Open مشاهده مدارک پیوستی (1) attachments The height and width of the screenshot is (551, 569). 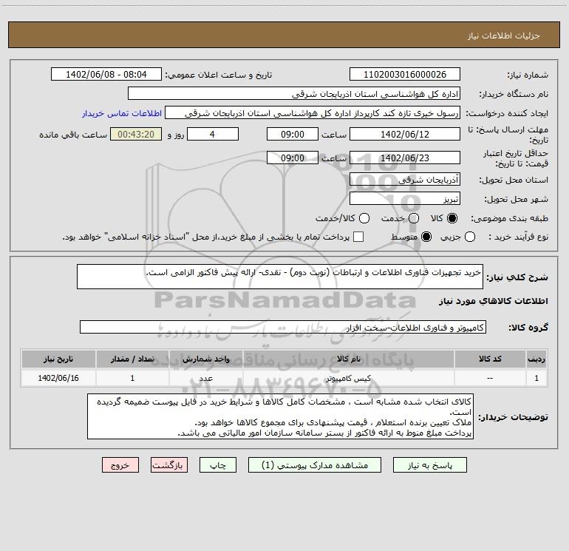315,465
